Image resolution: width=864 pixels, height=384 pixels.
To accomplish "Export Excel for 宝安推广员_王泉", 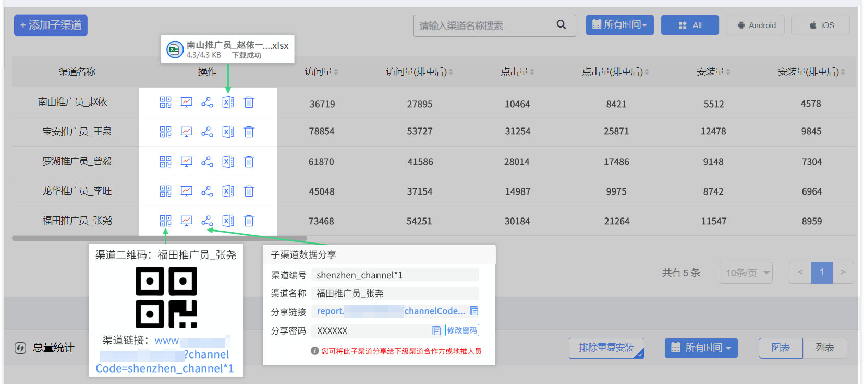I will pos(228,132).
